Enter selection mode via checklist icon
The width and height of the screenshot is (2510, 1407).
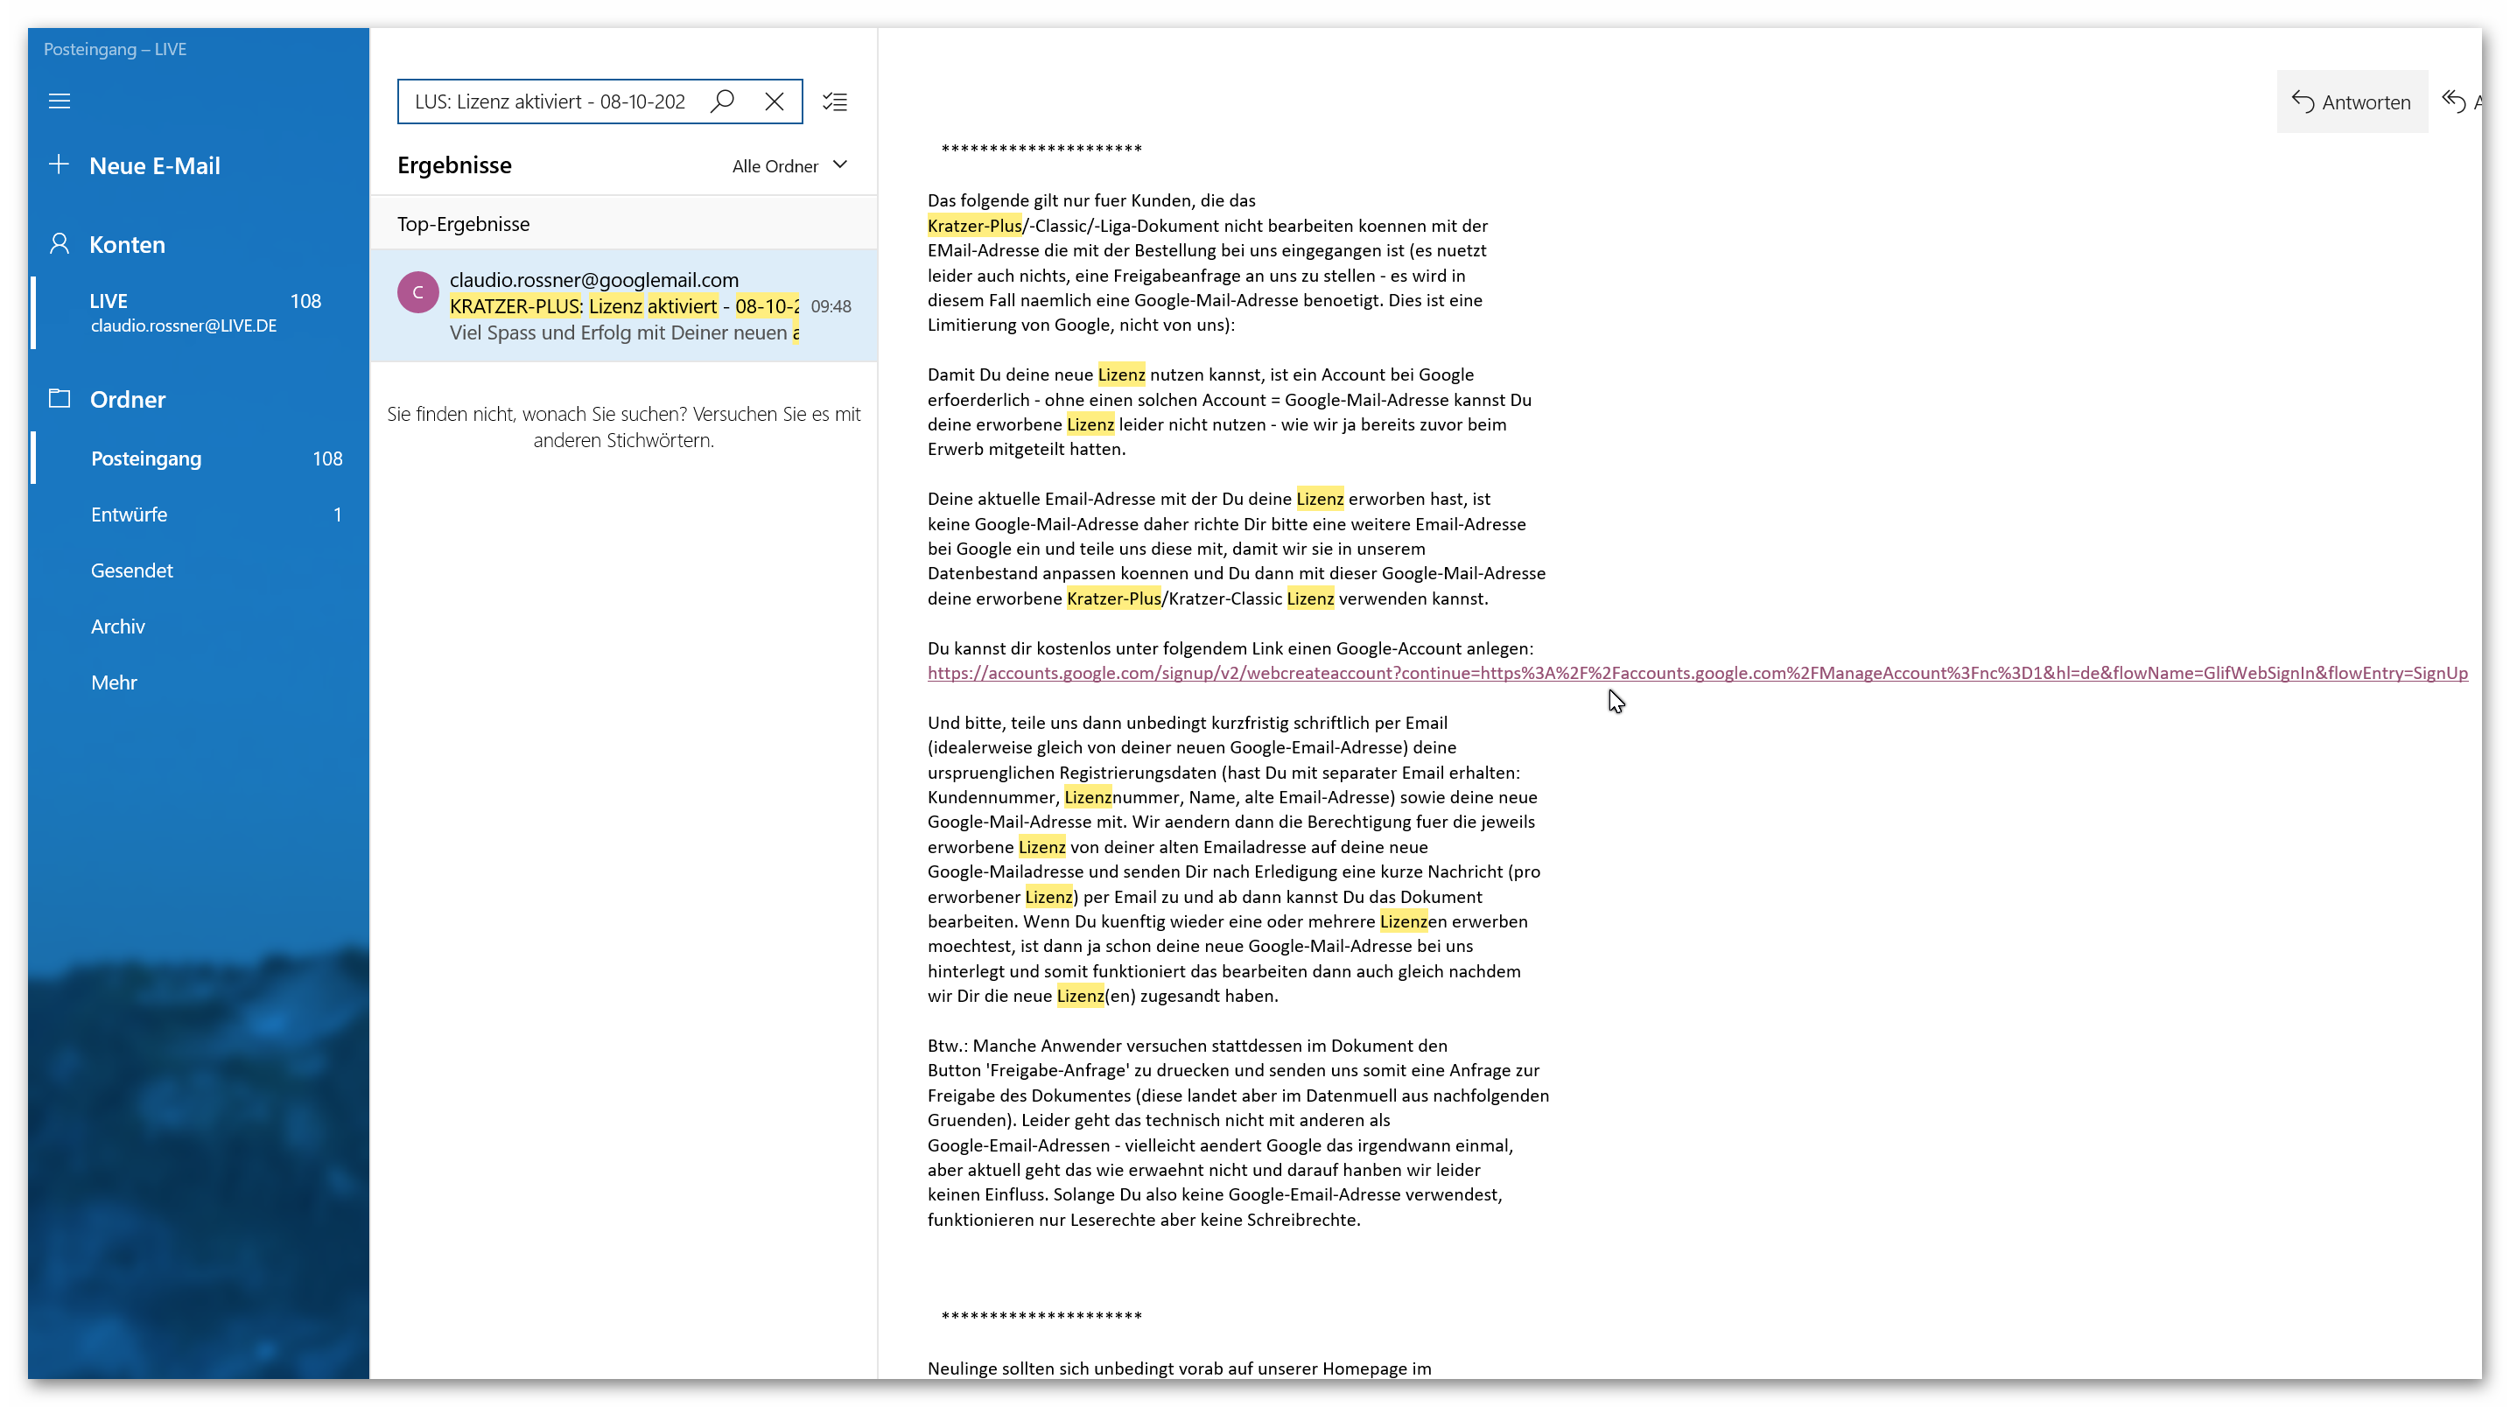835,101
